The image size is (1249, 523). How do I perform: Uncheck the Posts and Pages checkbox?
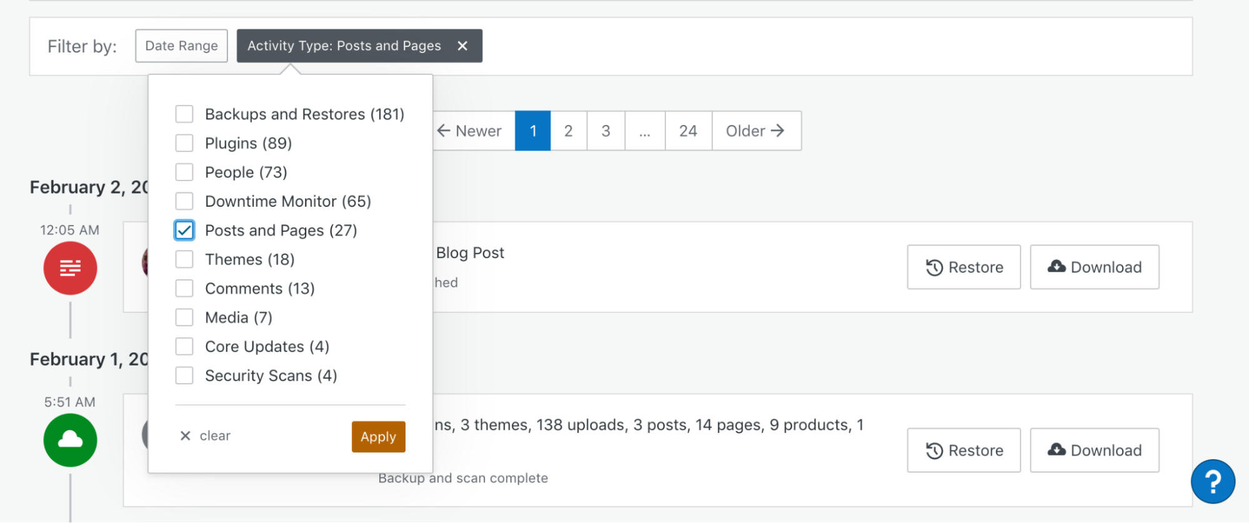184,231
